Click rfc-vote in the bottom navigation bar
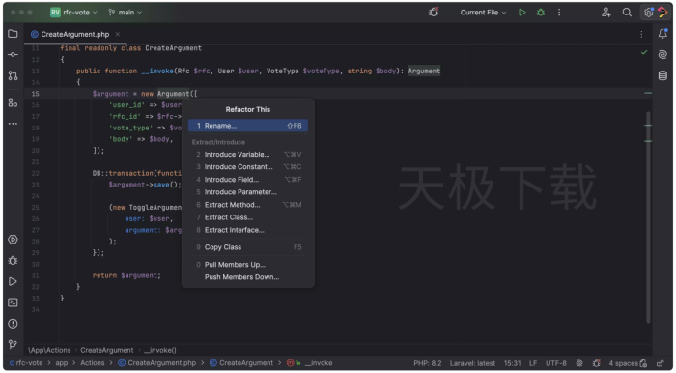 click(x=26, y=363)
